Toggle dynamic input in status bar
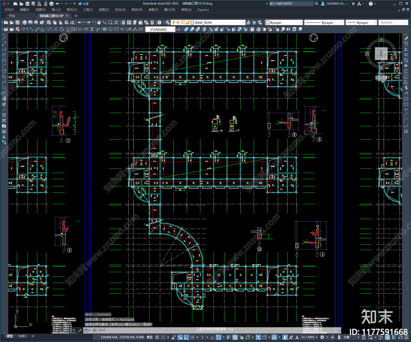Viewport: 411px width, 342px height. point(180,337)
